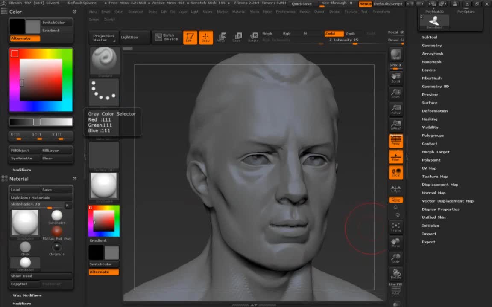Open the Document menu
Image resolution: width=492 pixels, height=307 pixels.
pos(135,12)
